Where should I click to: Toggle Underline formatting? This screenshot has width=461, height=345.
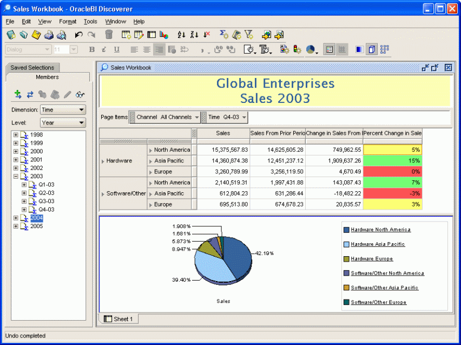click(x=117, y=49)
